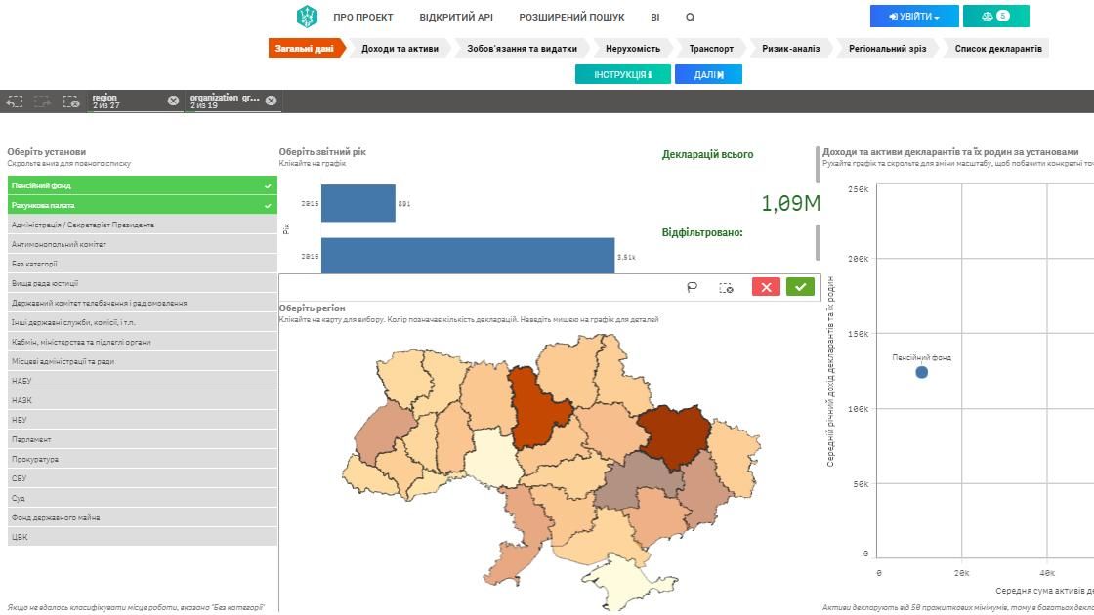Click the redo selections arrow icon
1094x615 pixels.
41,101
